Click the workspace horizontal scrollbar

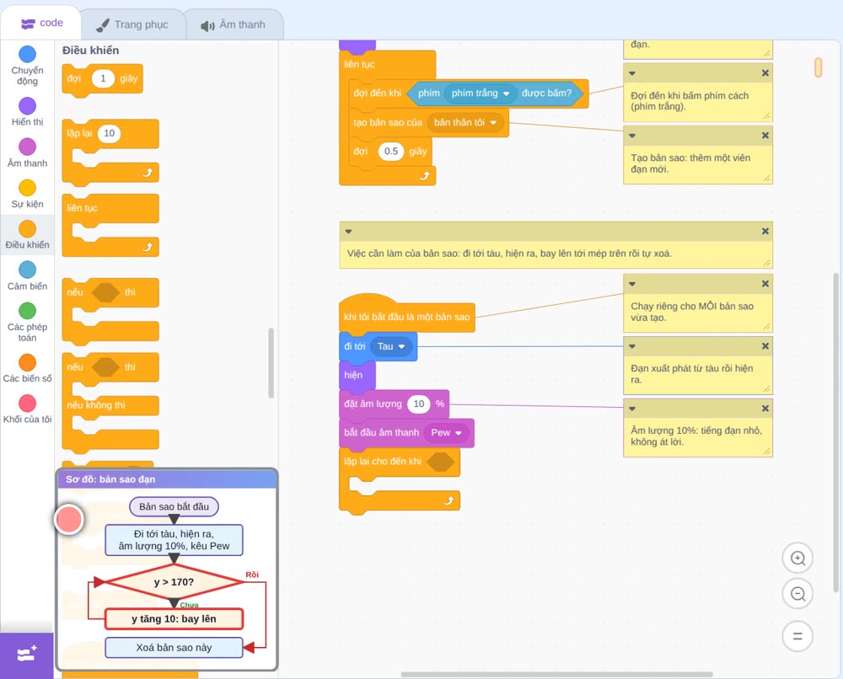click(557, 674)
